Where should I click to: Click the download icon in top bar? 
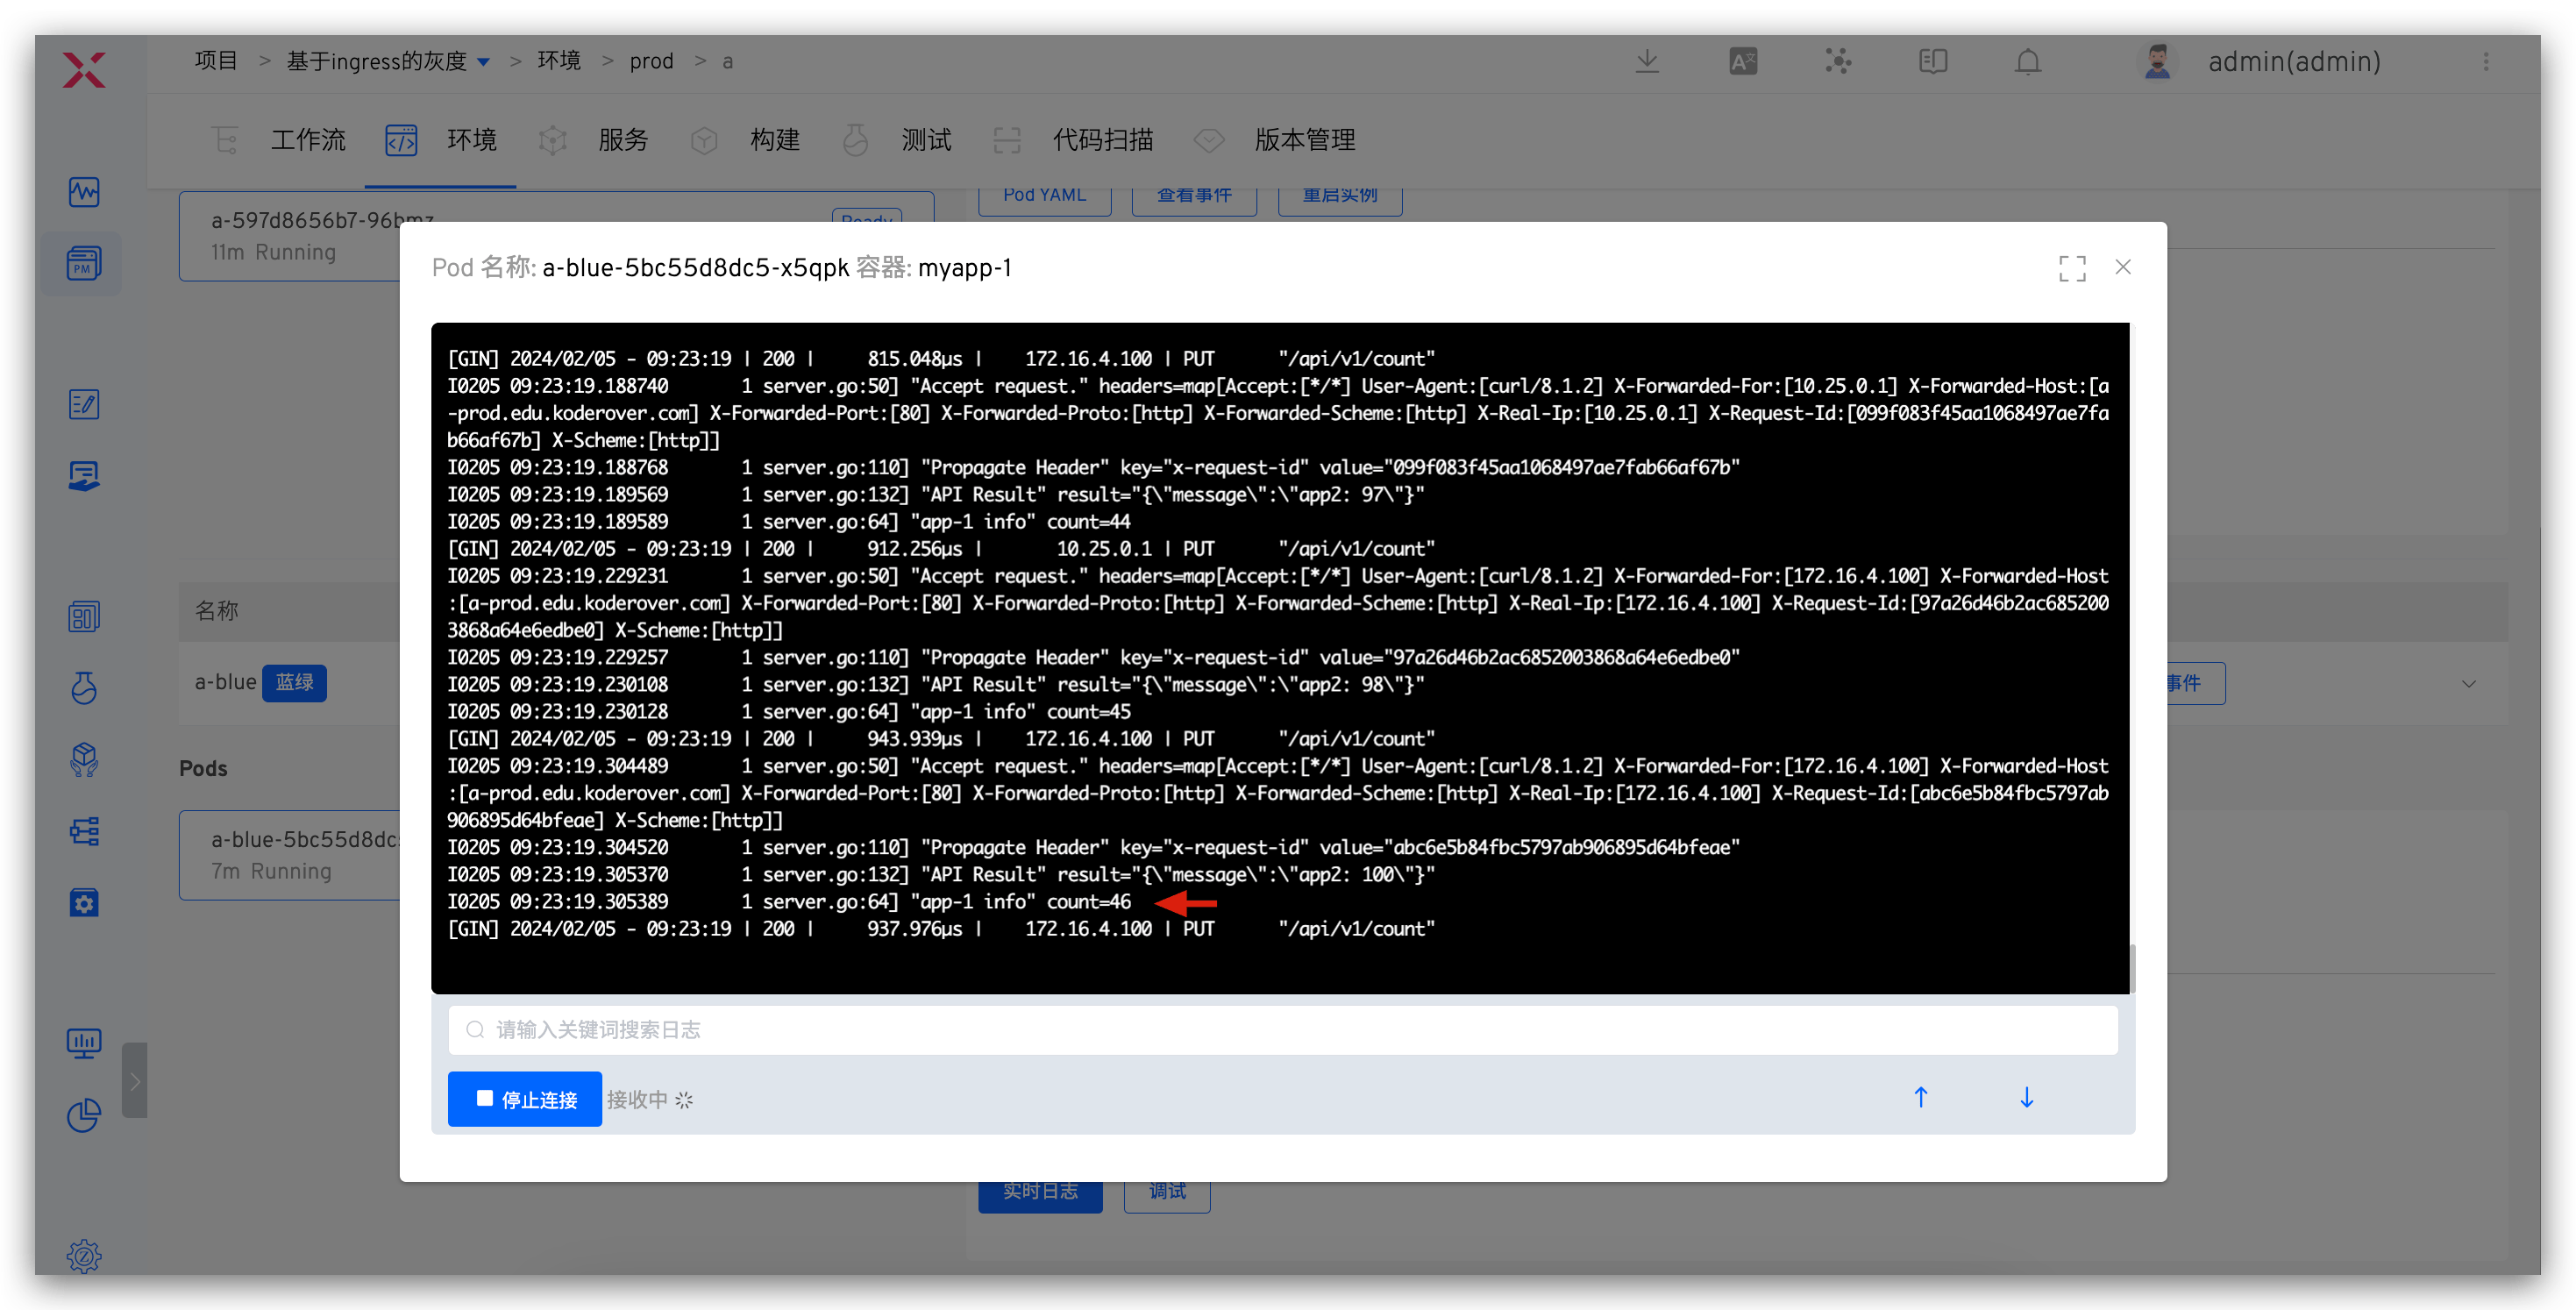click(1647, 62)
